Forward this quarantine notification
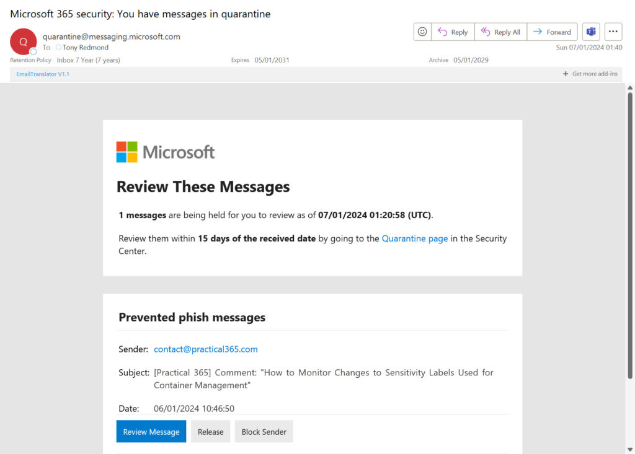Screen dimensions: 635x454 [x=552, y=32]
